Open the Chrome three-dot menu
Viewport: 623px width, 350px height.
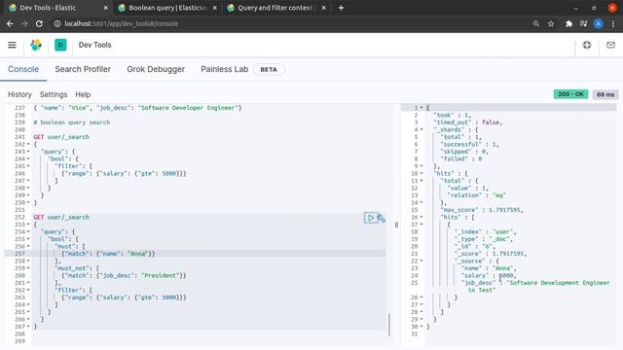(x=613, y=23)
